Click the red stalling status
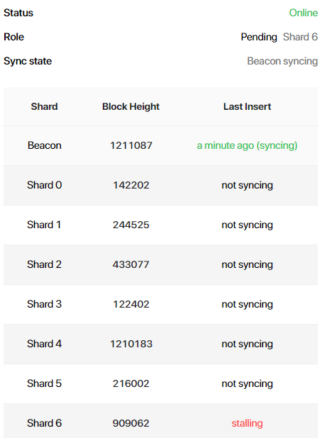 tap(247, 424)
